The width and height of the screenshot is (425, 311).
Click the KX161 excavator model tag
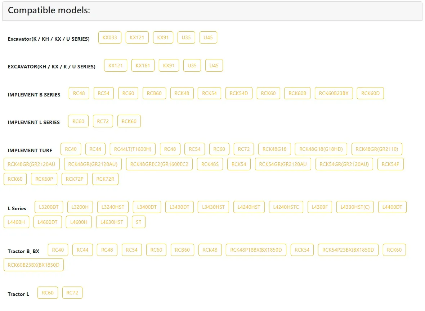[x=143, y=65]
